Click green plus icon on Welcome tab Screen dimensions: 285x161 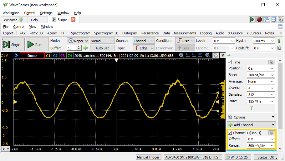point(21,20)
